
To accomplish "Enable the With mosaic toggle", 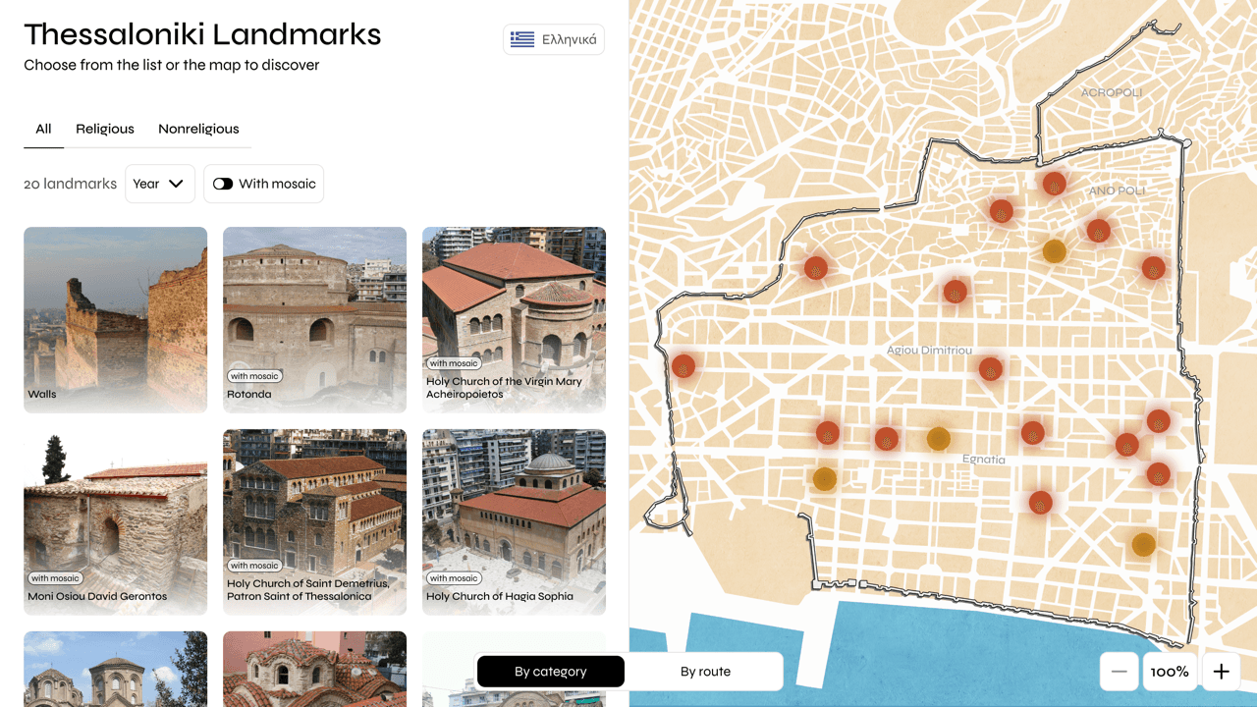I will tap(263, 184).
